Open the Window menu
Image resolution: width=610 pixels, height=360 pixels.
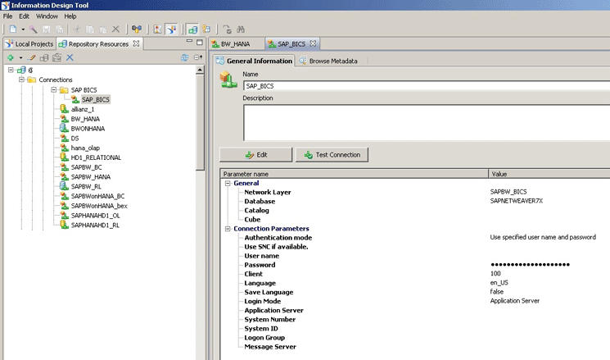(x=47, y=16)
